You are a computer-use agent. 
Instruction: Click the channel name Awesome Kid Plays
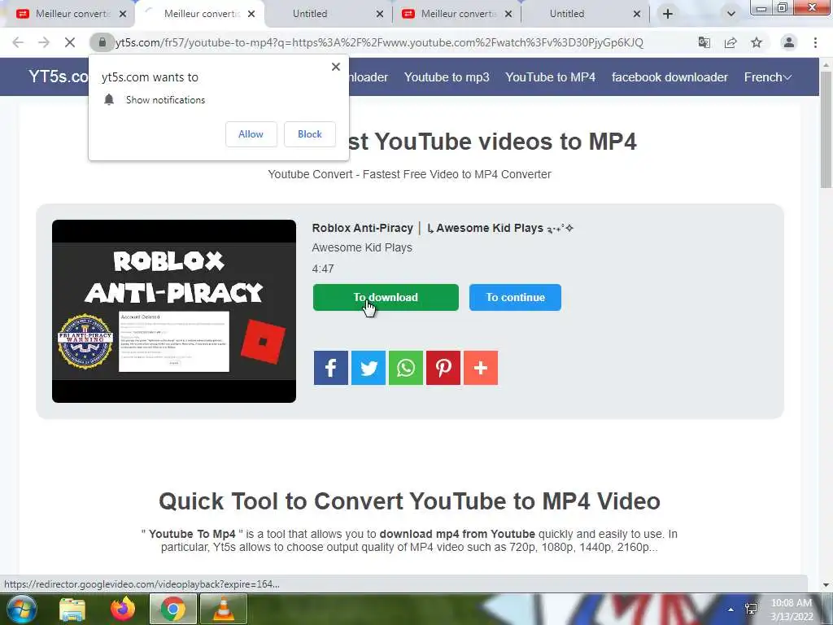point(362,247)
